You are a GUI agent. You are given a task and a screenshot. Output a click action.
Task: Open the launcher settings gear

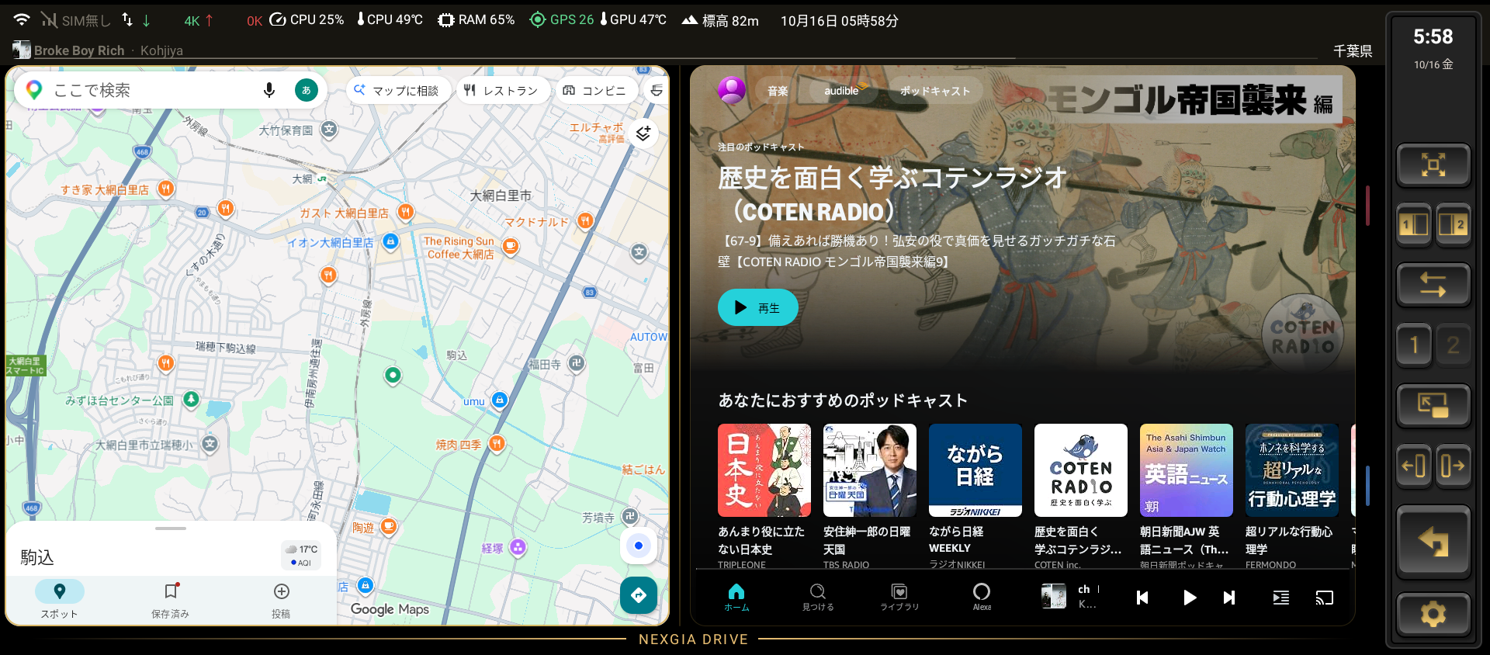1433,614
